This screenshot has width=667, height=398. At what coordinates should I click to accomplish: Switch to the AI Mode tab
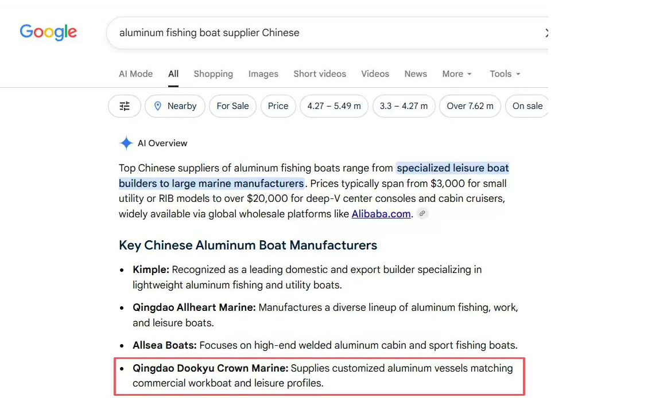point(135,73)
